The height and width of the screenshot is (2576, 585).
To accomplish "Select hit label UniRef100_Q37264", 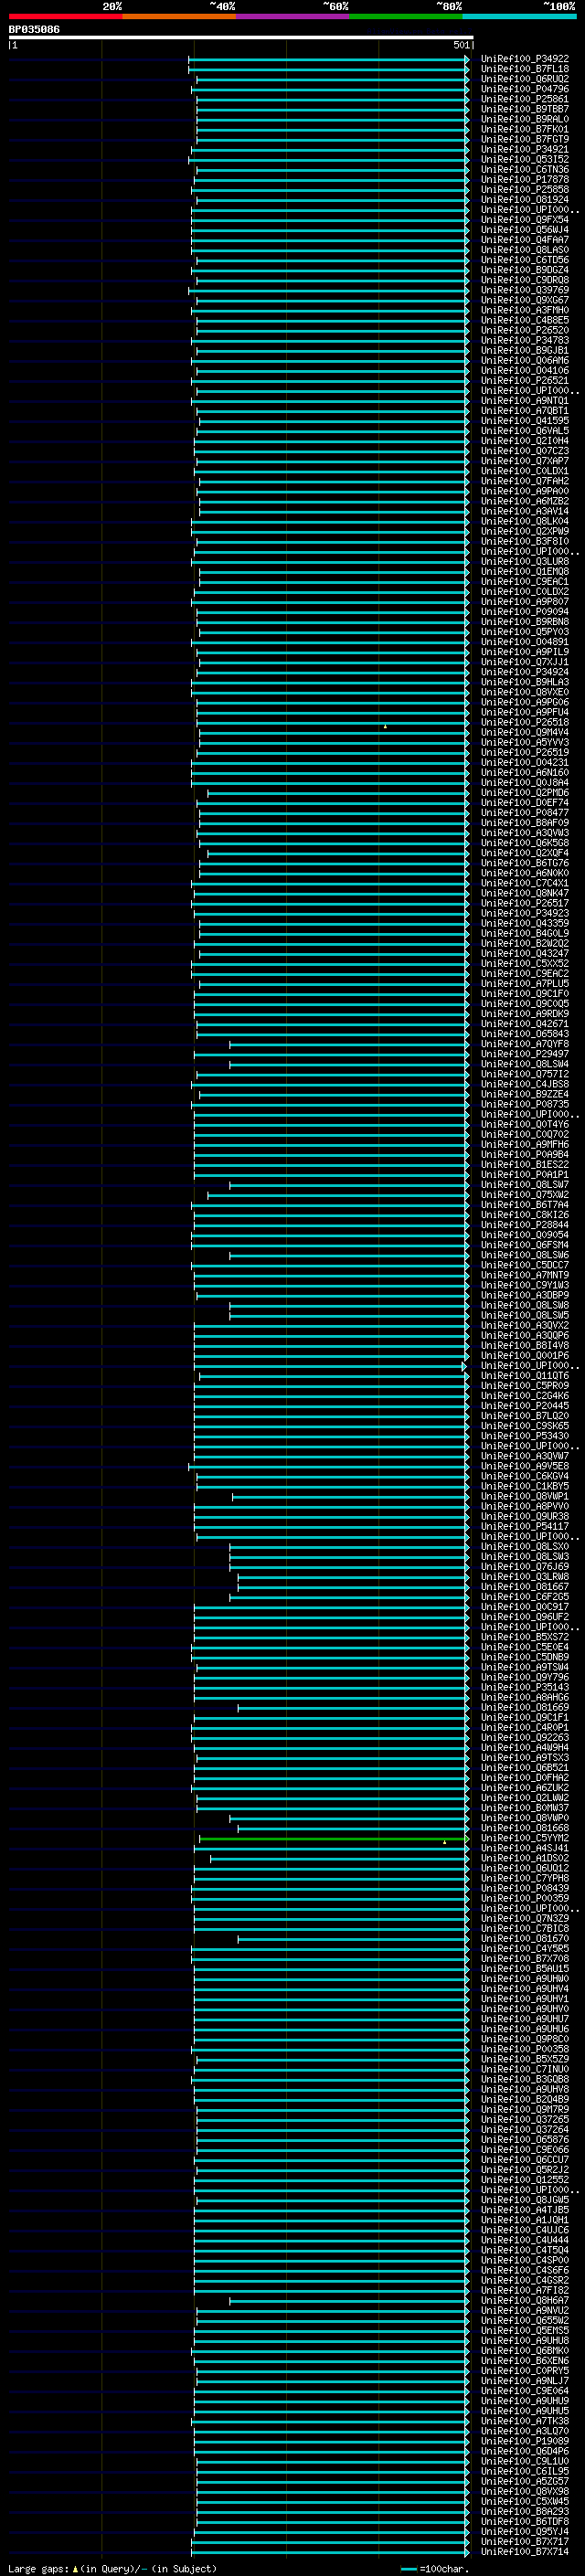I will point(525,2129).
